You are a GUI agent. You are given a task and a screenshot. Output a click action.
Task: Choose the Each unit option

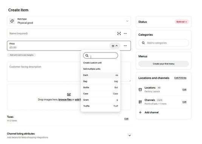(100, 75)
